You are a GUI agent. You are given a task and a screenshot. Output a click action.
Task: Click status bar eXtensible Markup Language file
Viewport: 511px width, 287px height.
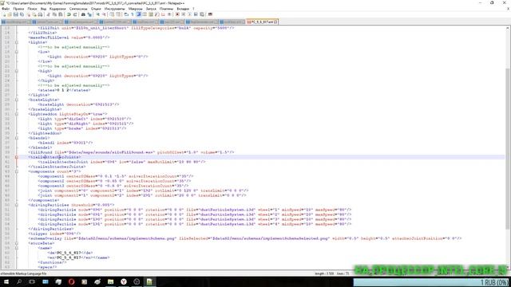[23, 273]
